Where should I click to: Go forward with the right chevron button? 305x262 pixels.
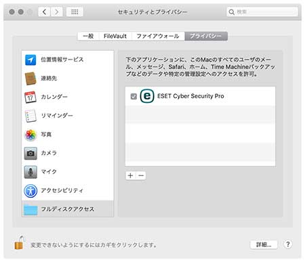(x=56, y=12)
